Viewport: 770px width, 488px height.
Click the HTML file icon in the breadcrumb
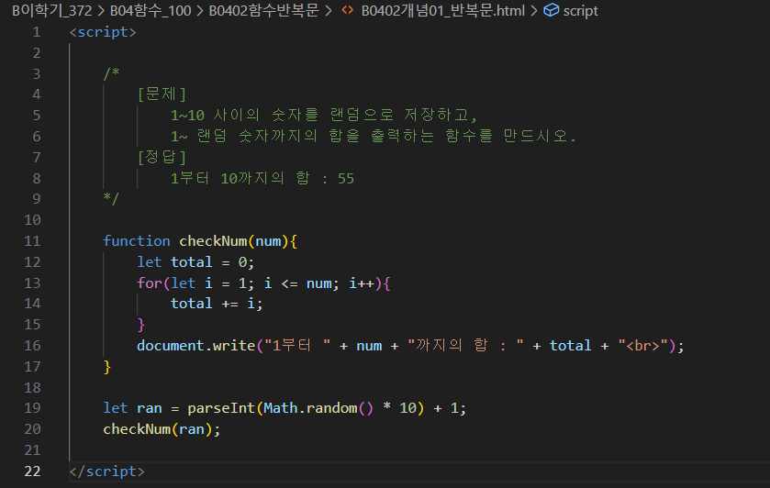click(x=347, y=10)
